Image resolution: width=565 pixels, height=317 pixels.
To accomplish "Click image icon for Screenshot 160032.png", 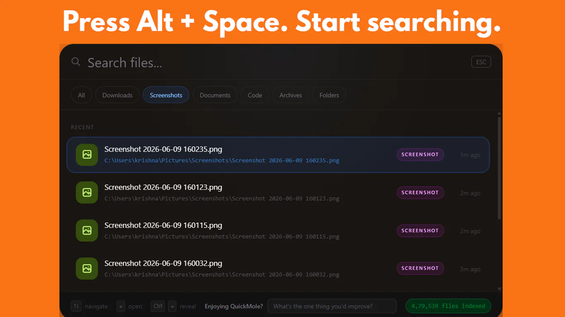I will point(87,268).
